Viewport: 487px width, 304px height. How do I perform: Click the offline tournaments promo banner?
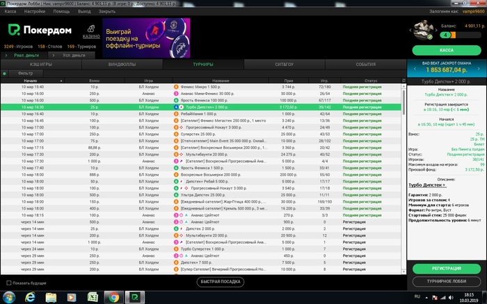[x=146, y=37]
